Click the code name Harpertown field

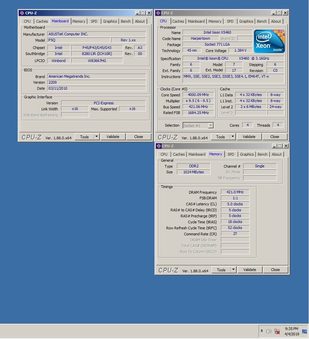[200, 39]
